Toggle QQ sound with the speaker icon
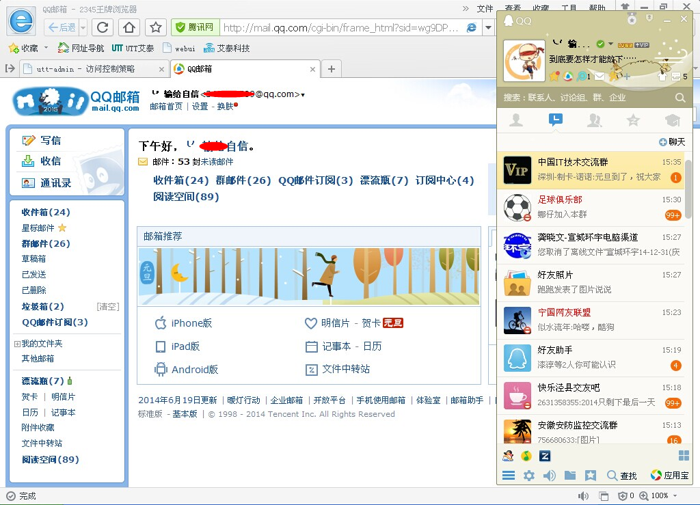The image size is (700, 505). coord(550,476)
